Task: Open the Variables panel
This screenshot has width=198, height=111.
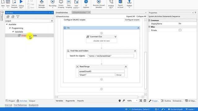Action: point(59,101)
